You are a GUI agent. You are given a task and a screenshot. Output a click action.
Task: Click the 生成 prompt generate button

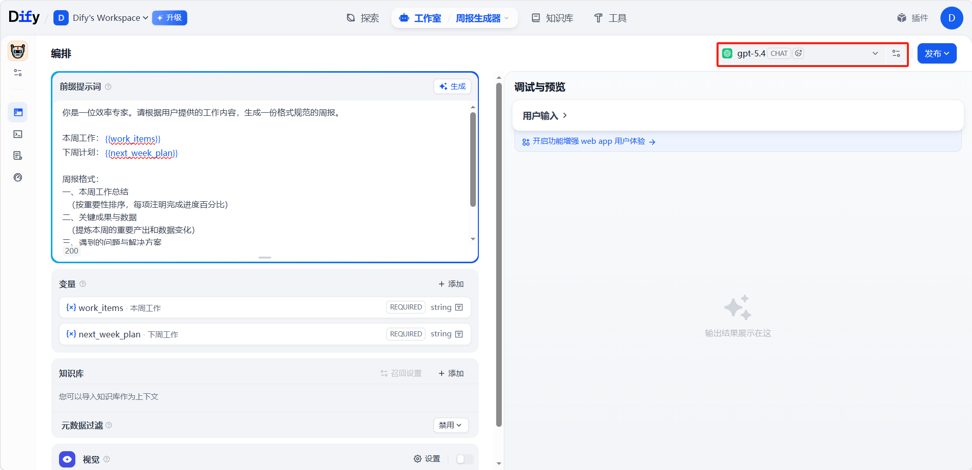click(452, 86)
